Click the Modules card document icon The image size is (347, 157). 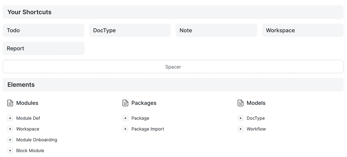click(x=10, y=103)
